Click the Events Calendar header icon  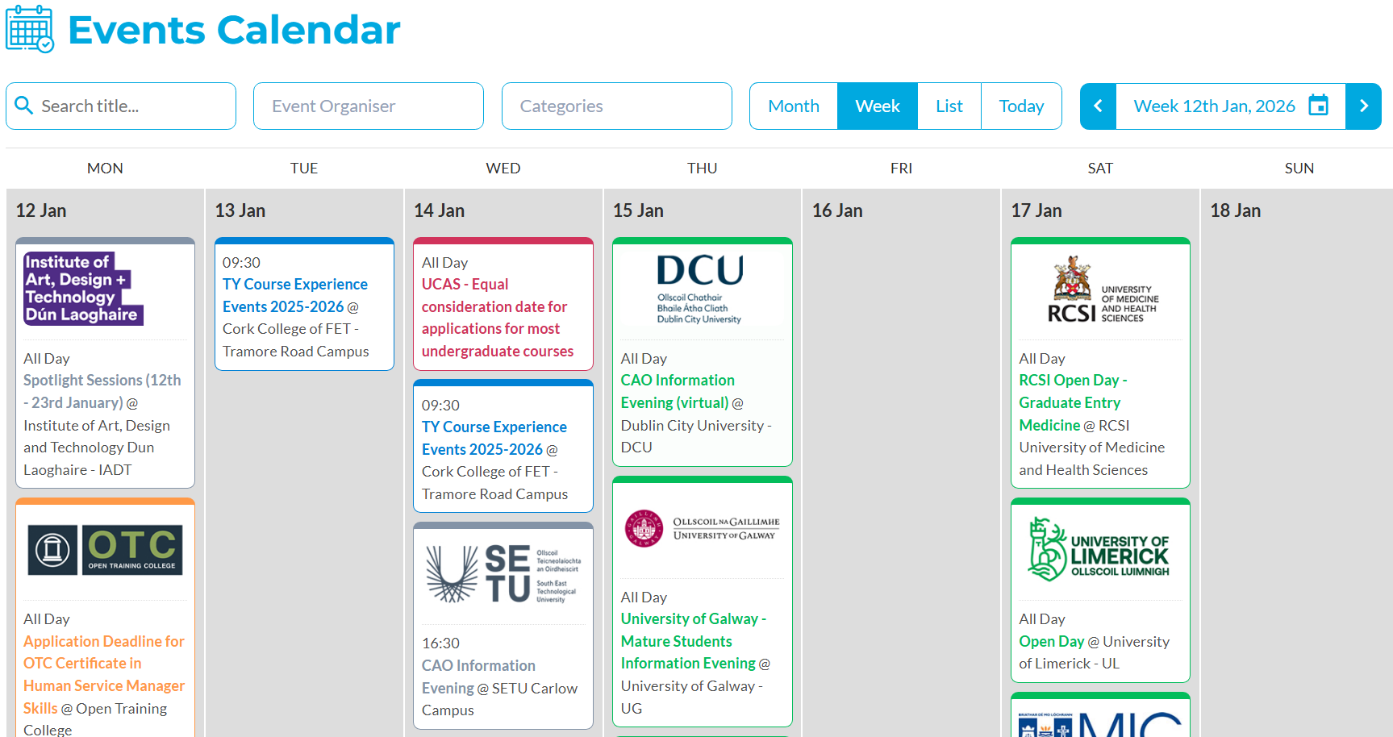coord(29,29)
